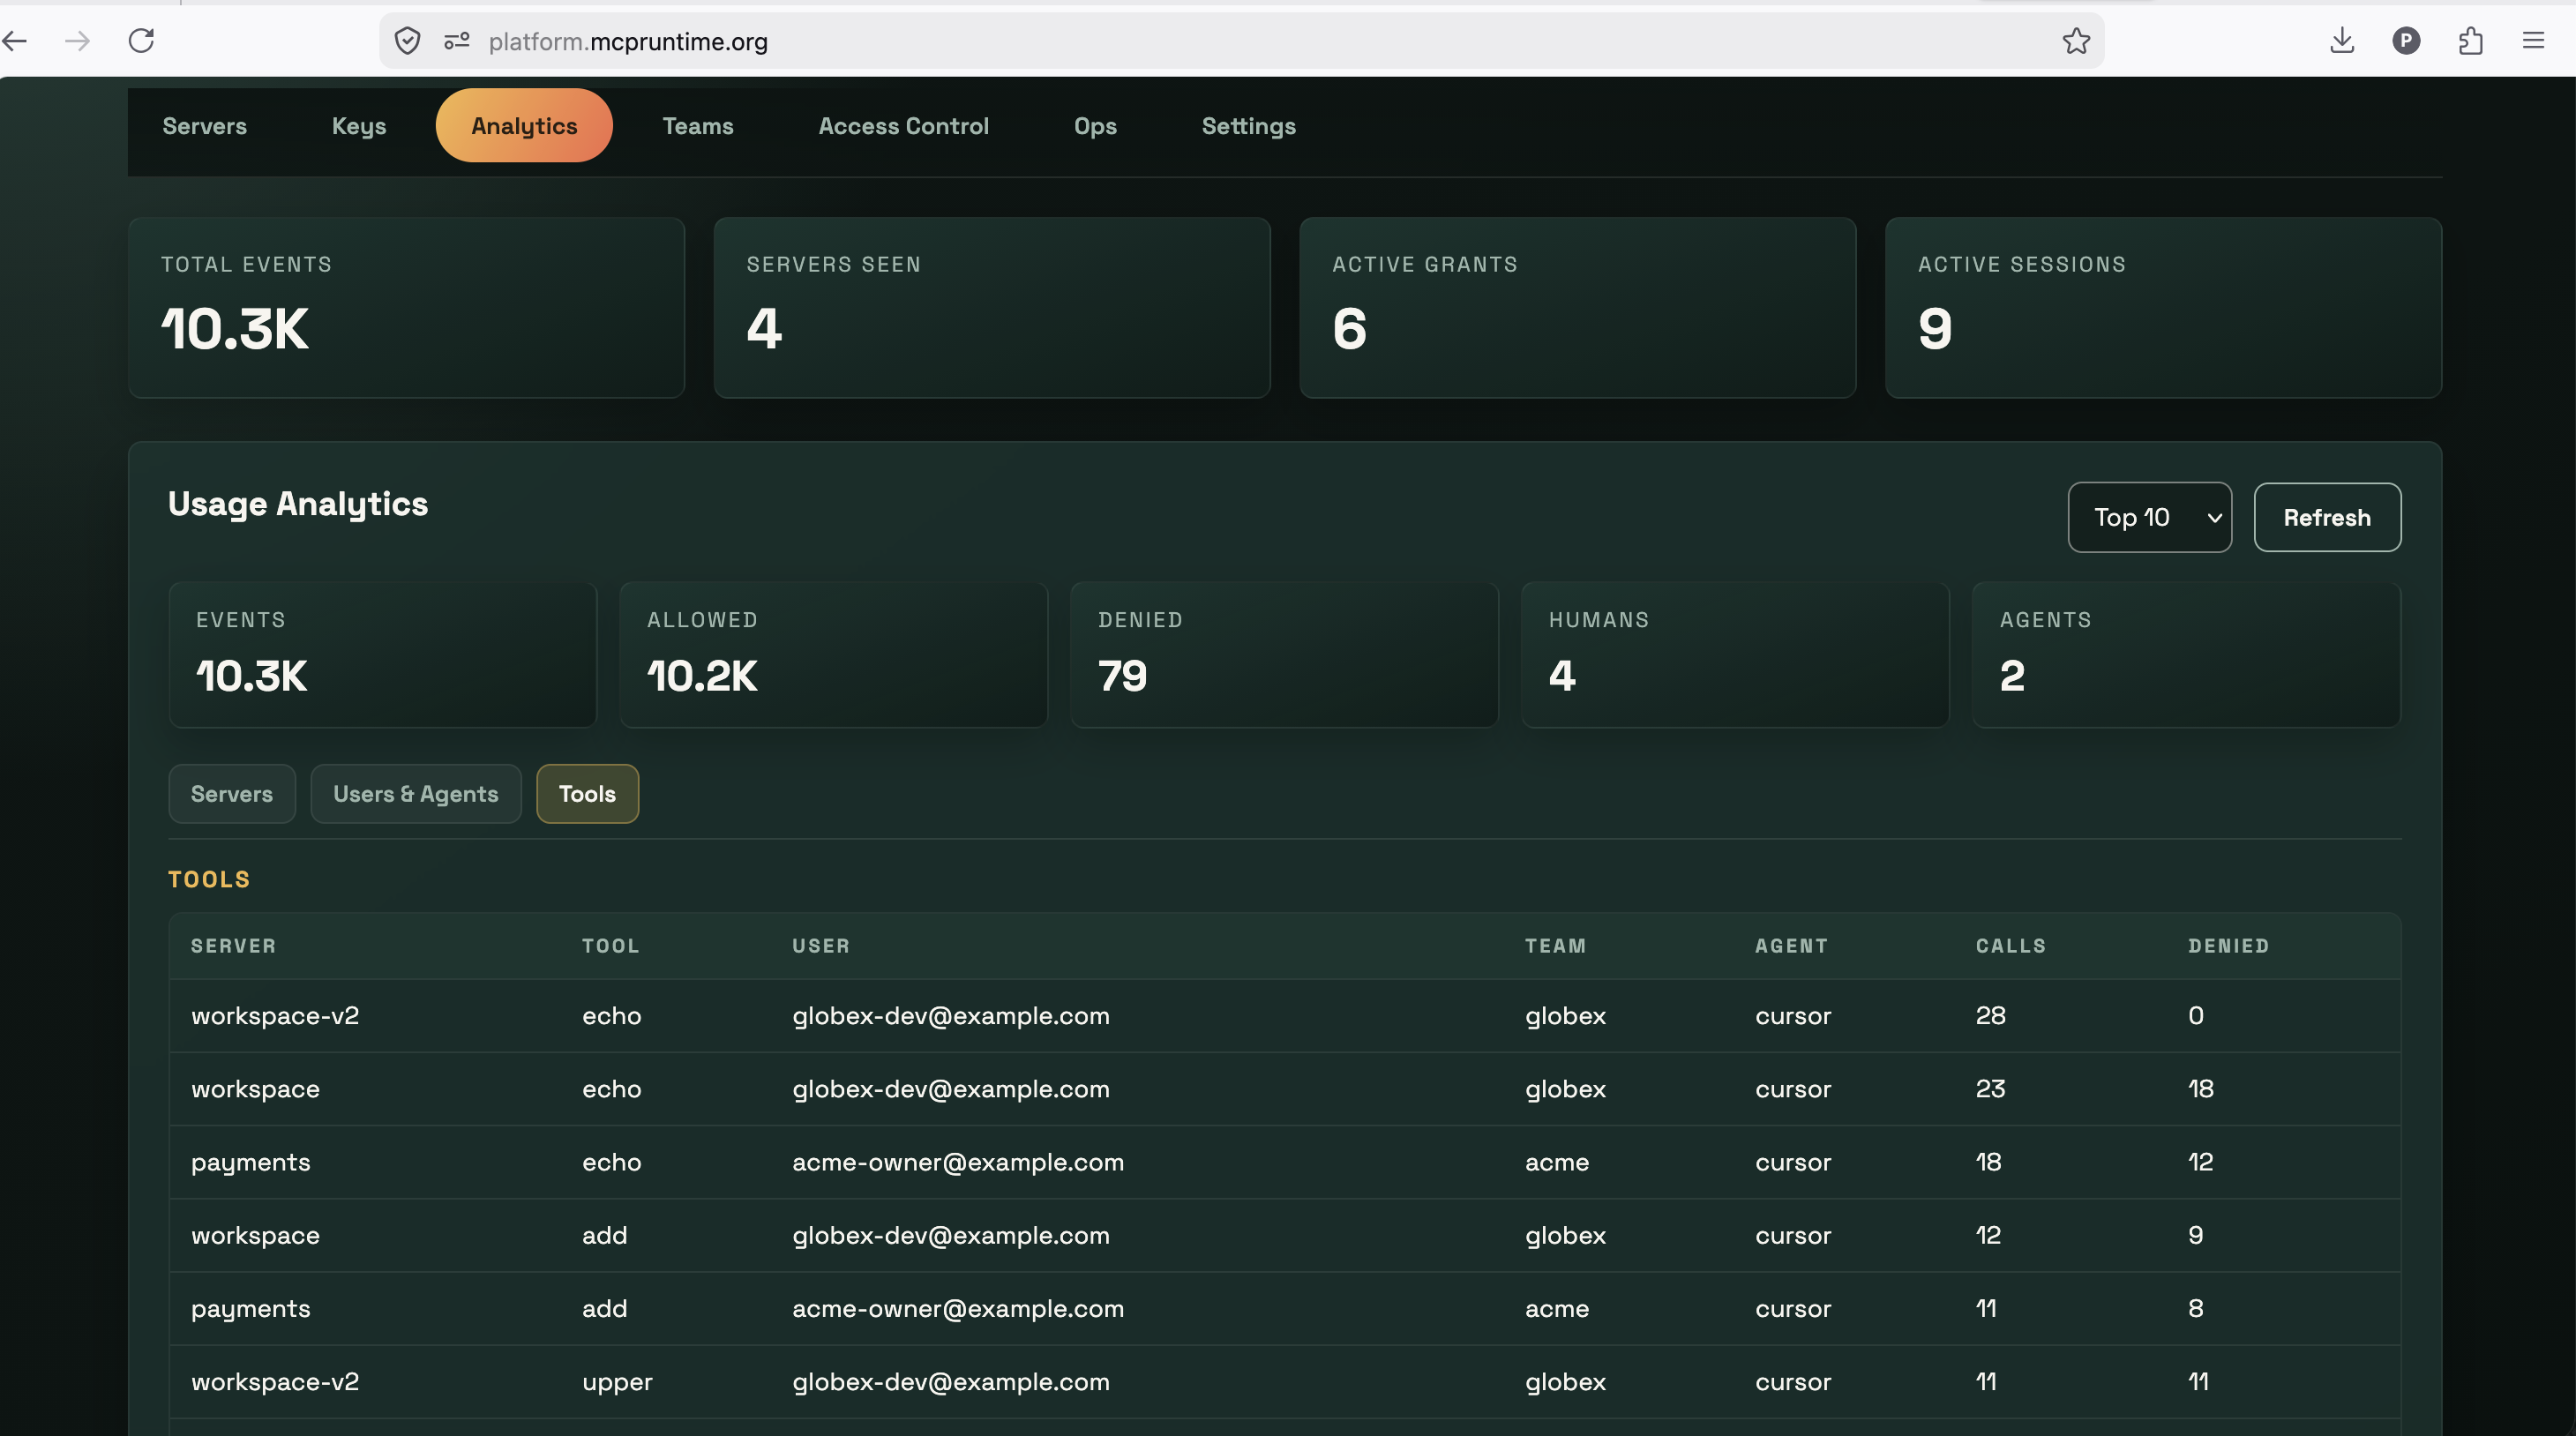Expand the Top 10 dropdown
2576x1436 pixels.
tap(2149, 517)
